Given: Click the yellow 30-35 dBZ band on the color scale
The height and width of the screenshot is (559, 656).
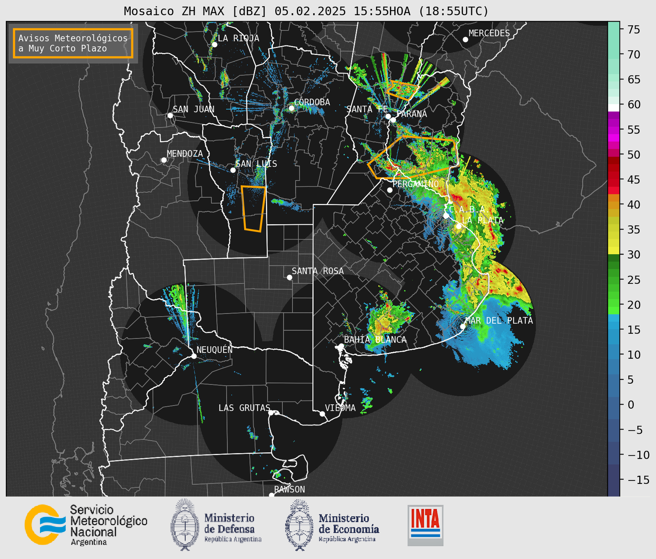Looking at the screenshot, I should 614,242.
